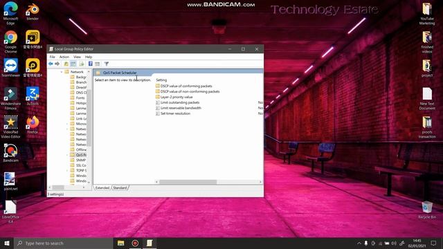The width and height of the screenshot is (443, 249).
Task: Select the Firefox desktop icon
Action: tap(33, 124)
